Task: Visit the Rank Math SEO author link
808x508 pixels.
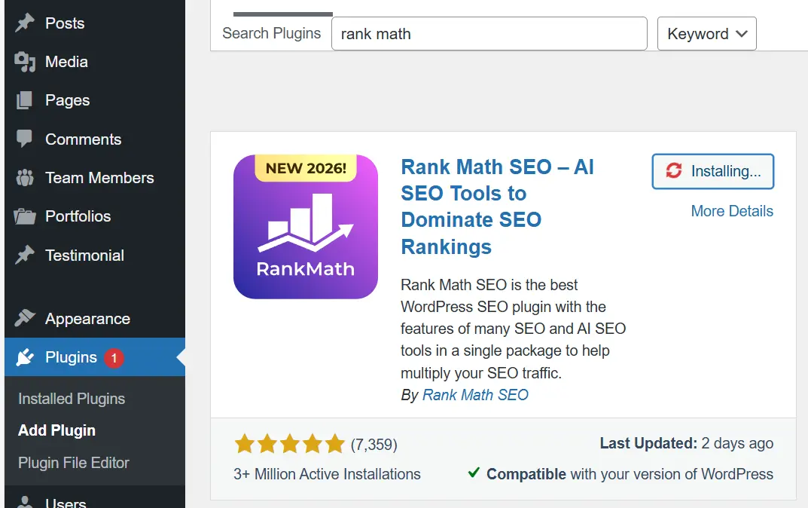Action: coord(475,395)
